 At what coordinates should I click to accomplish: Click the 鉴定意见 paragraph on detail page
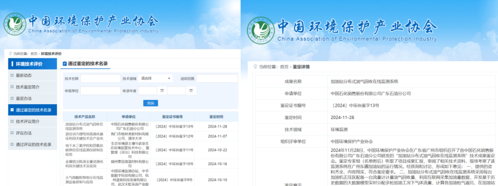pos(412,167)
